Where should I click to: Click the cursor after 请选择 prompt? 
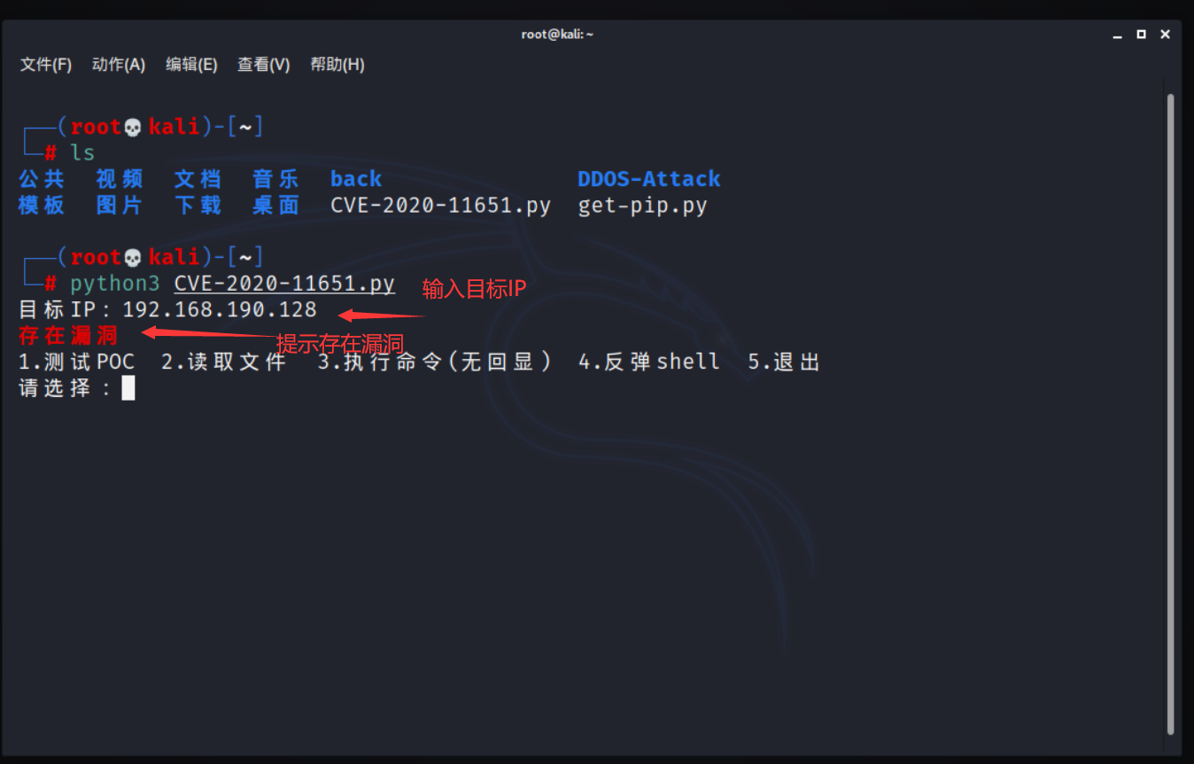point(128,388)
